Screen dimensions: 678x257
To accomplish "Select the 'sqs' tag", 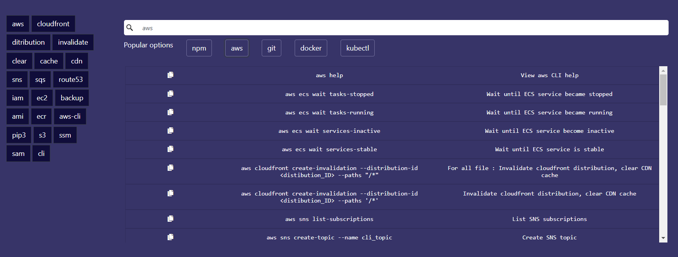I will (40, 80).
